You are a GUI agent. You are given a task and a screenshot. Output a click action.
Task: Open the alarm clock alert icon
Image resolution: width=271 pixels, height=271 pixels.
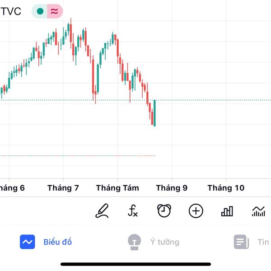(164, 210)
